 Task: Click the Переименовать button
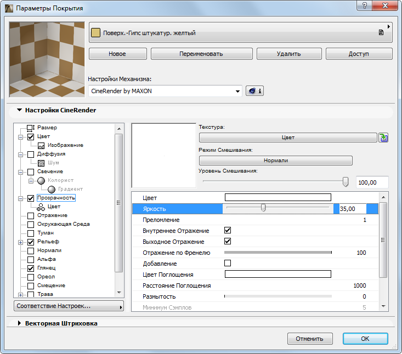pos(201,54)
